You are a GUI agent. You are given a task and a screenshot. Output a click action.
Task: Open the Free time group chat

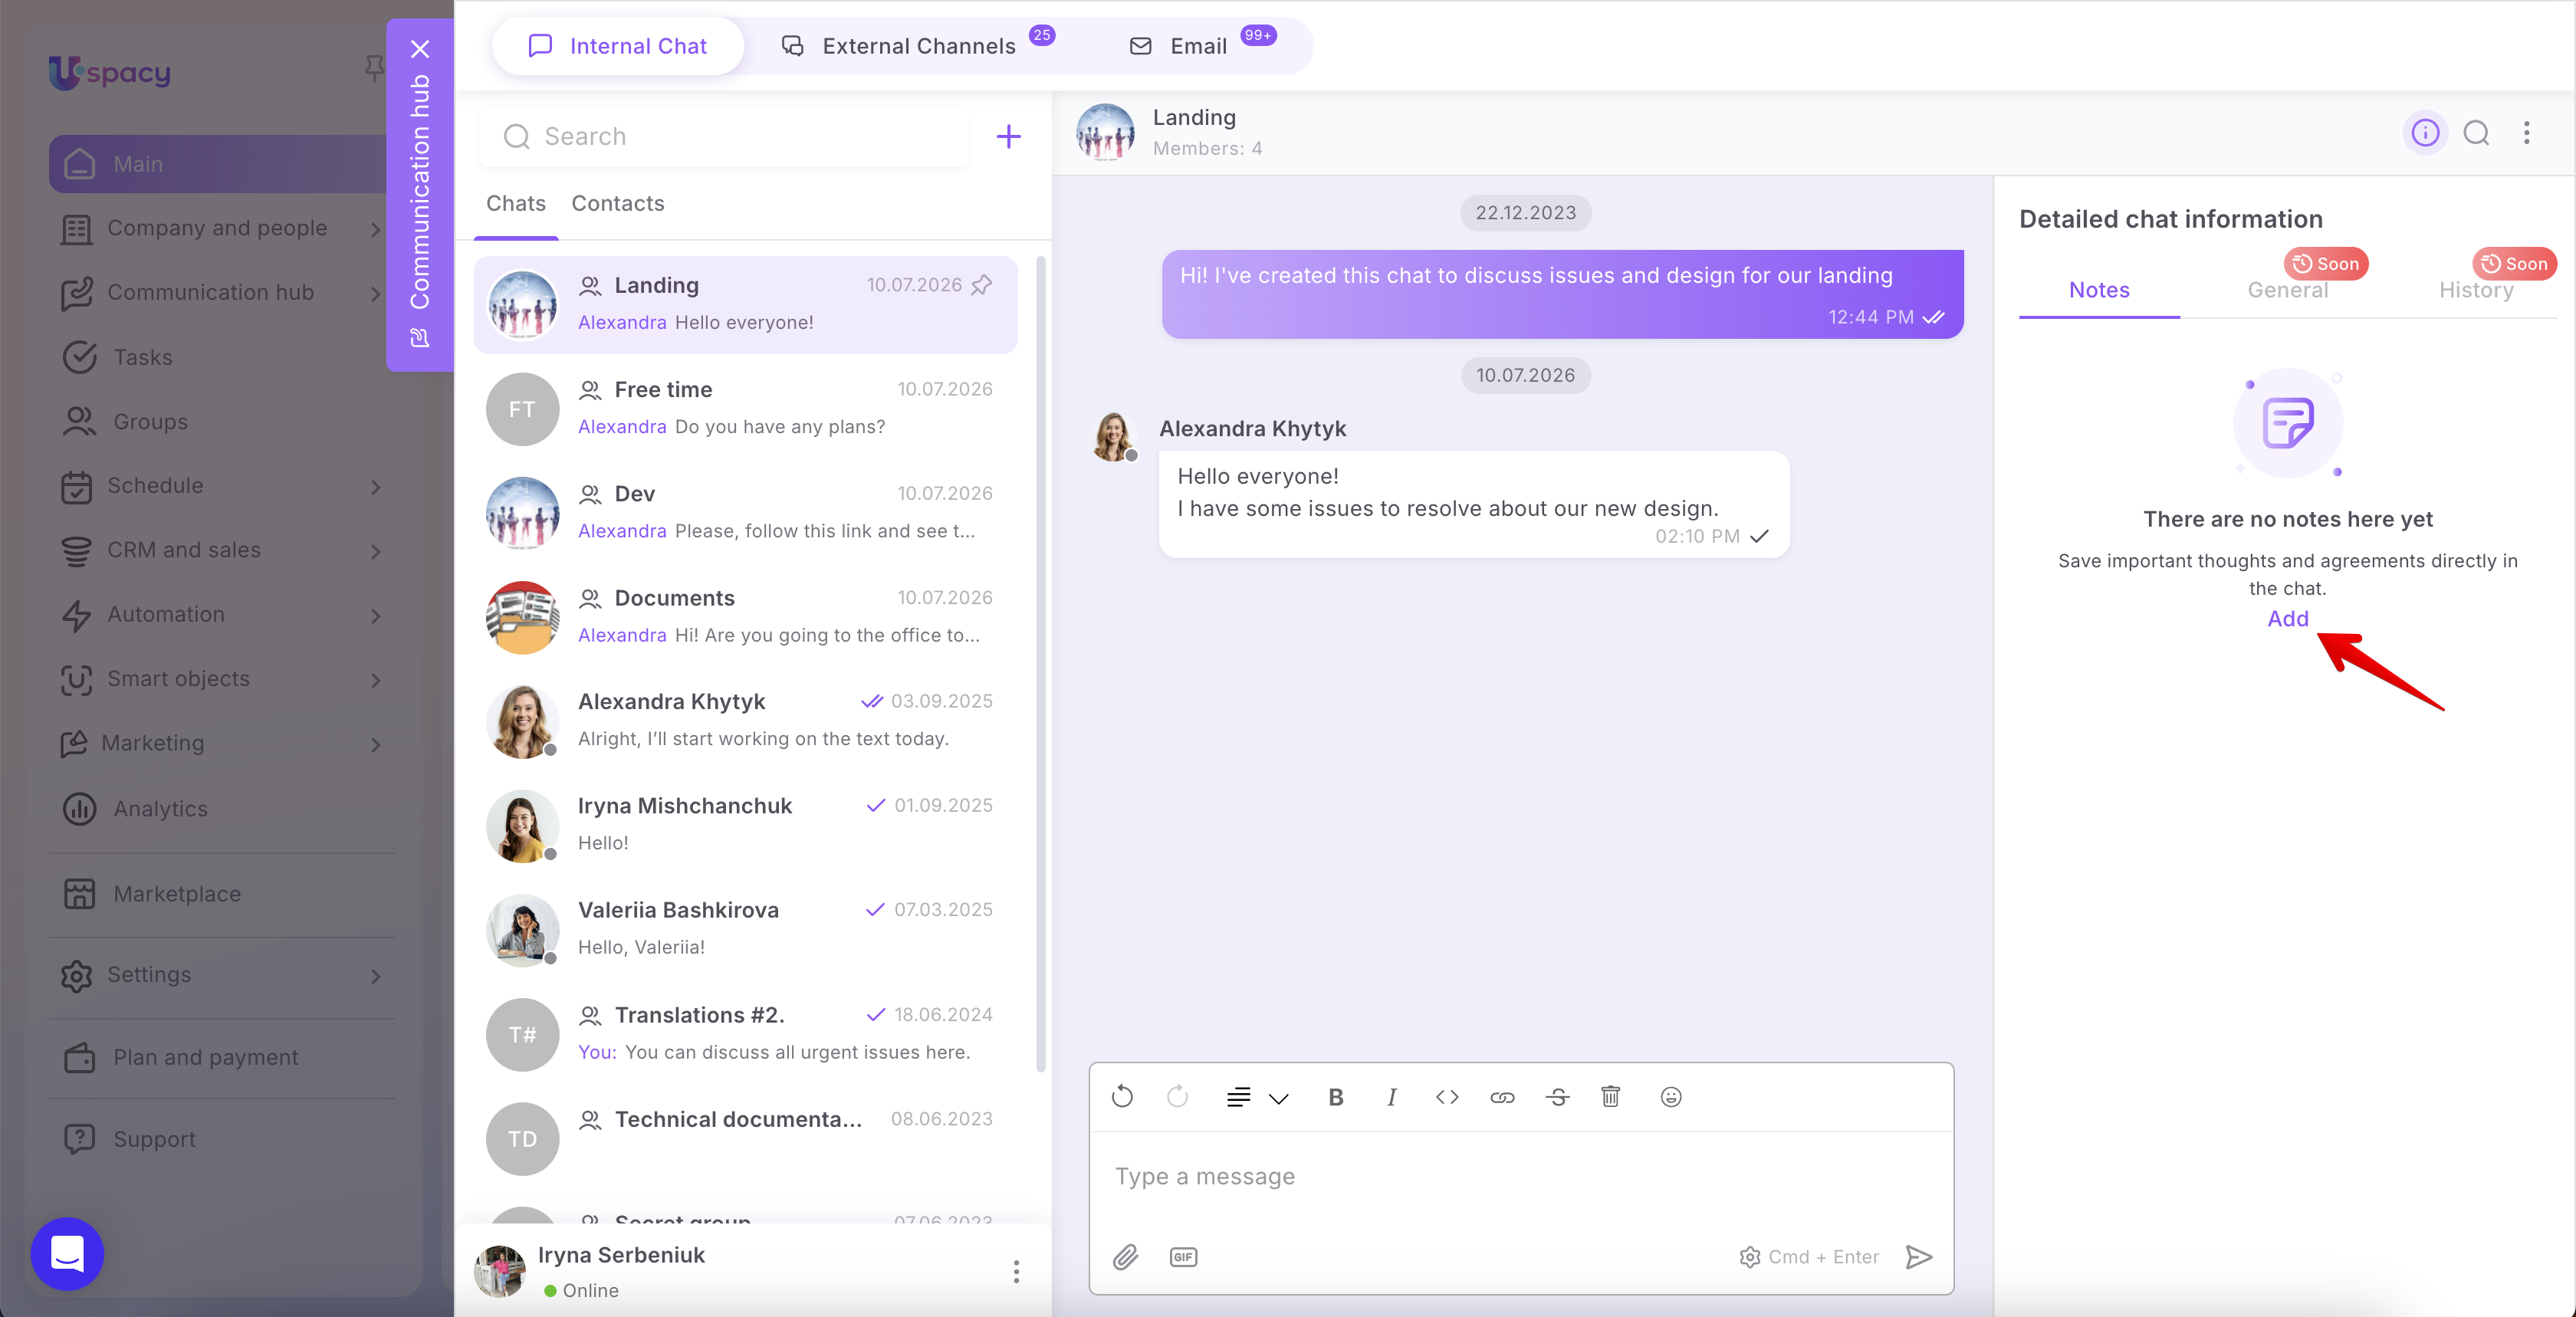(x=745, y=409)
